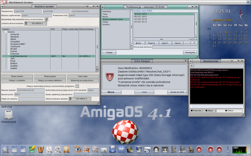
Task: Click the boing ball icon in Workbench title bar
Action: click(3, 2)
